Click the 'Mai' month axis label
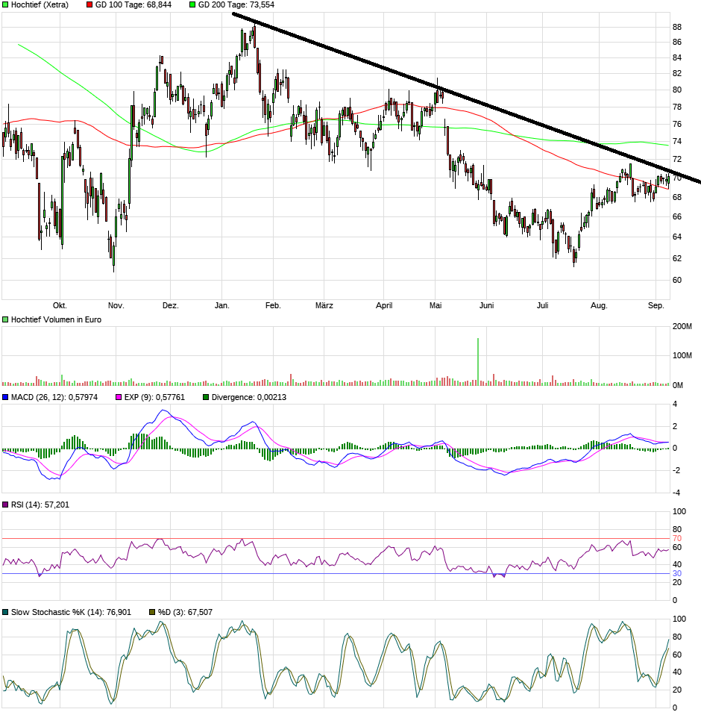 click(x=436, y=305)
